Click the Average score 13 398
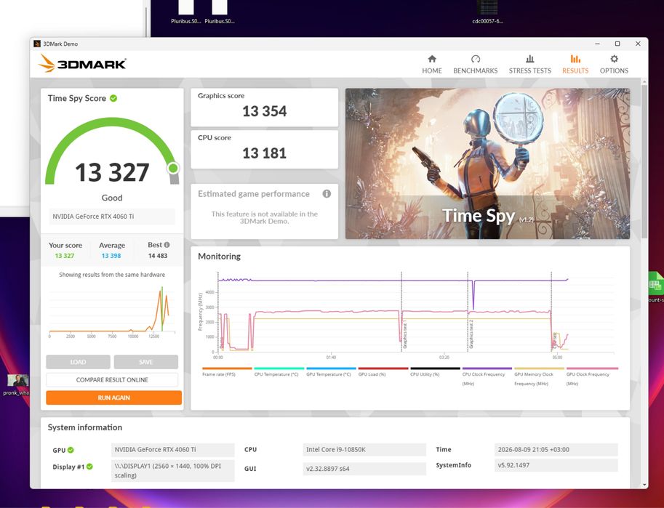 111,256
